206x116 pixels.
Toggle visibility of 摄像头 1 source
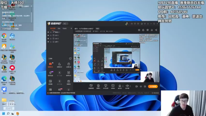48,32
